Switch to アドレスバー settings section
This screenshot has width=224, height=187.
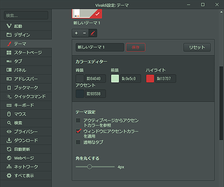pos(26,79)
